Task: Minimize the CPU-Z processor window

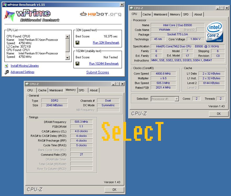Action: (x=218, y=8)
